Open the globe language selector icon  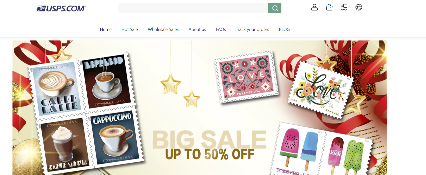[359, 7]
